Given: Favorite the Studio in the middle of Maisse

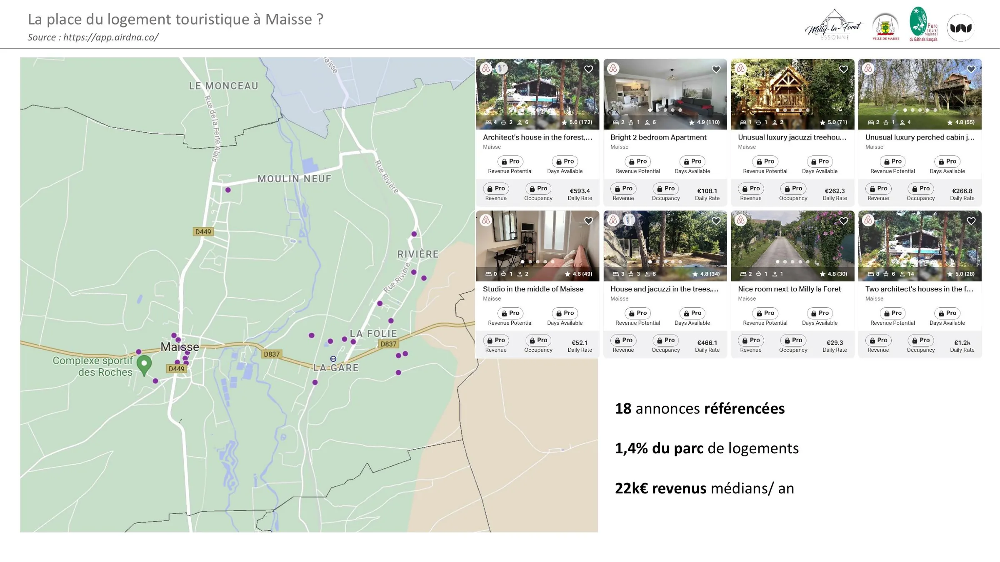Looking at the screenshot, I should click(x=588, y=221).
